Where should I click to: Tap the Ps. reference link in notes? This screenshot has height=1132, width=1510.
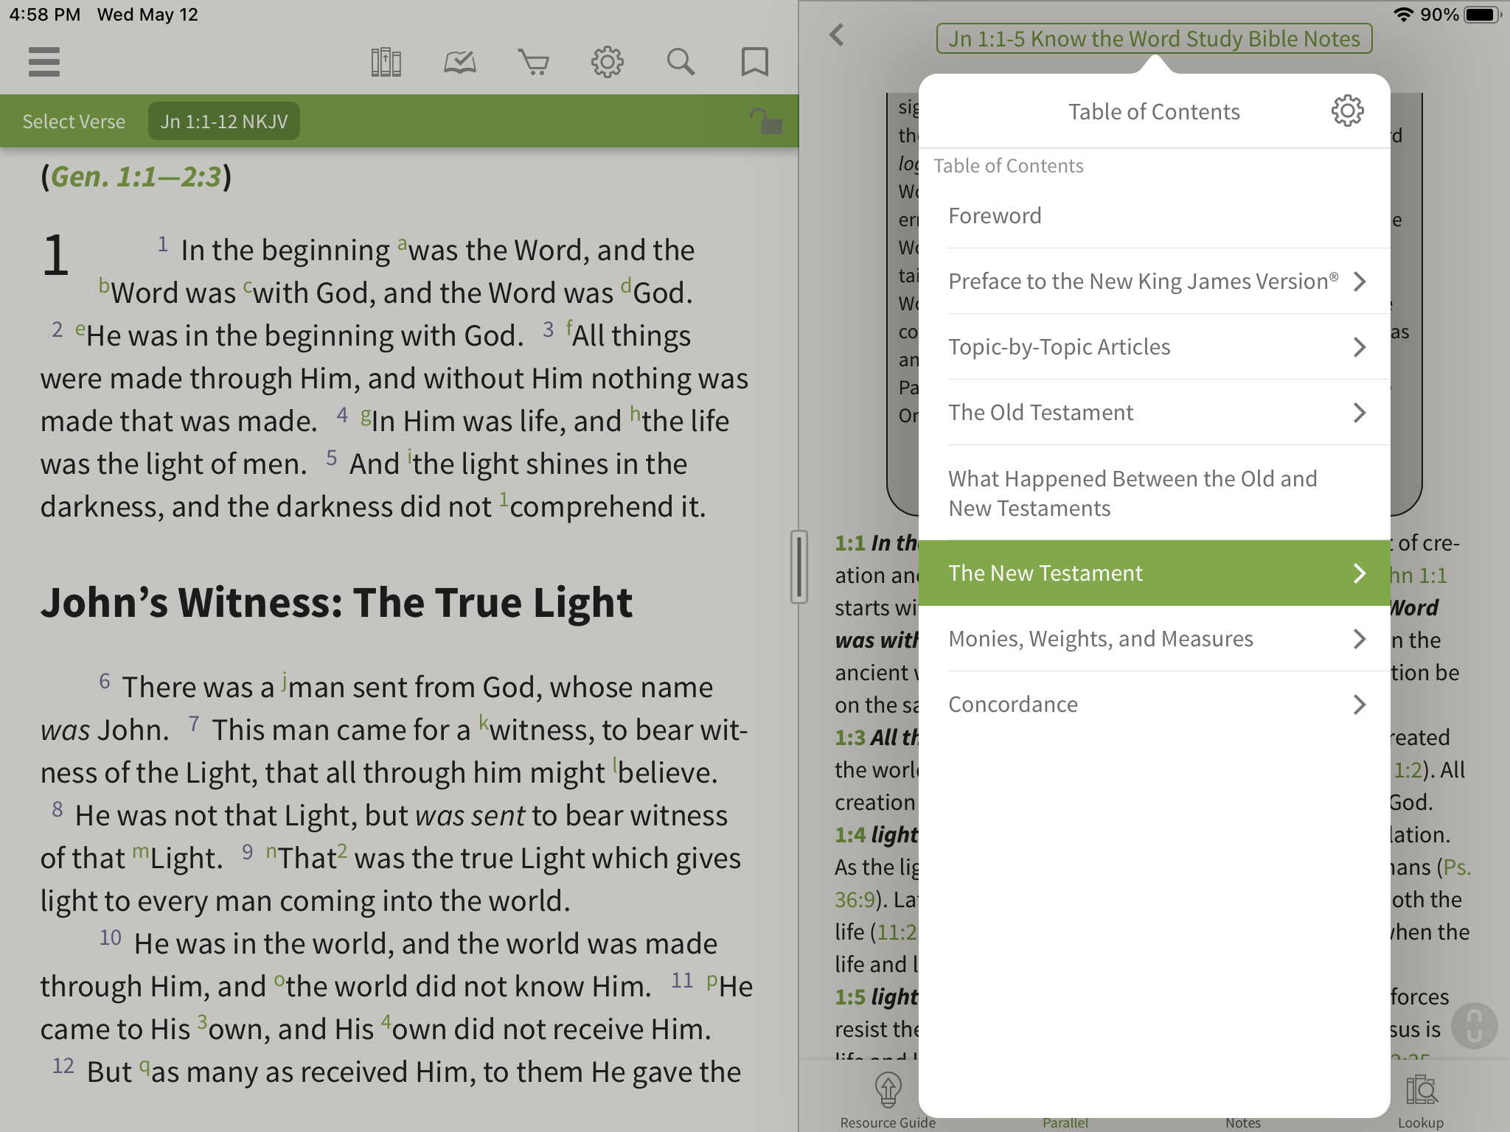tap(1456, 867)
